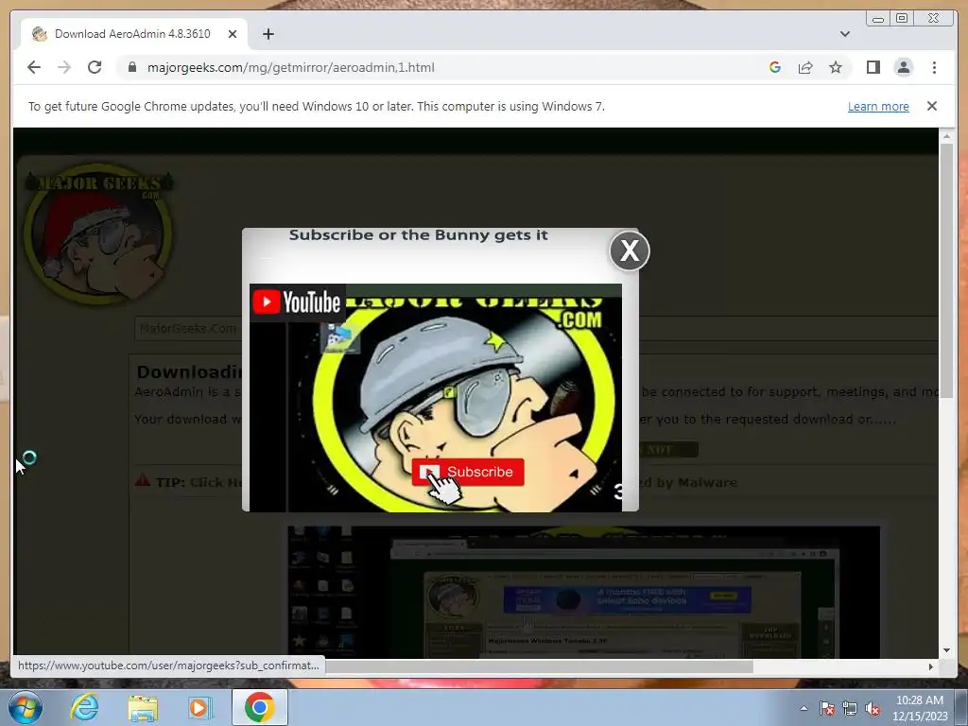The height and width of the screenshot is (726, 968).
Task: Click the vertical scrollbar down arrow
Action: coord(946,650)
